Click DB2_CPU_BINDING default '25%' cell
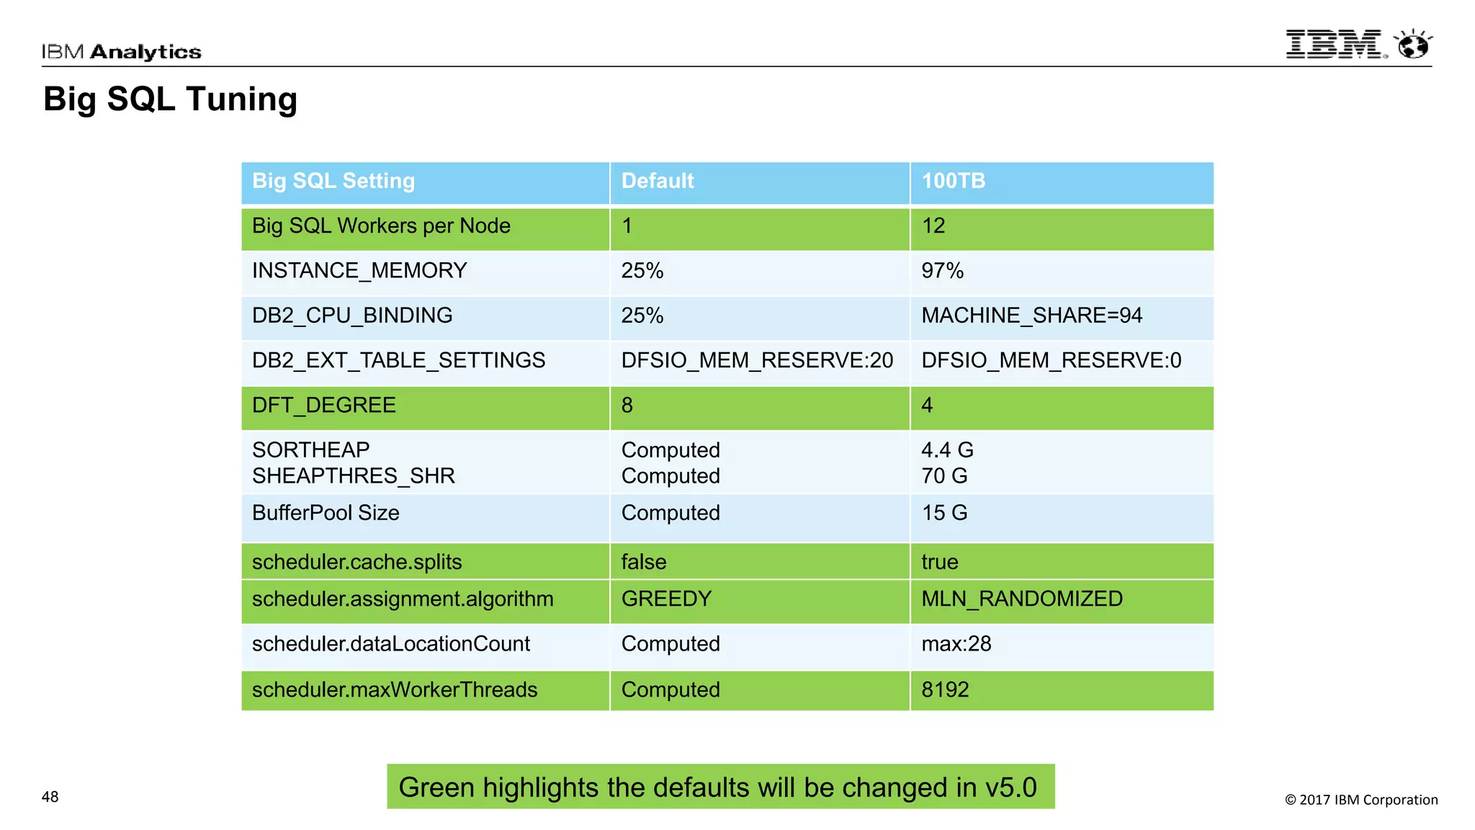Screen dimensions: 1475x830 pyautogui.click(x=760, y=318)
